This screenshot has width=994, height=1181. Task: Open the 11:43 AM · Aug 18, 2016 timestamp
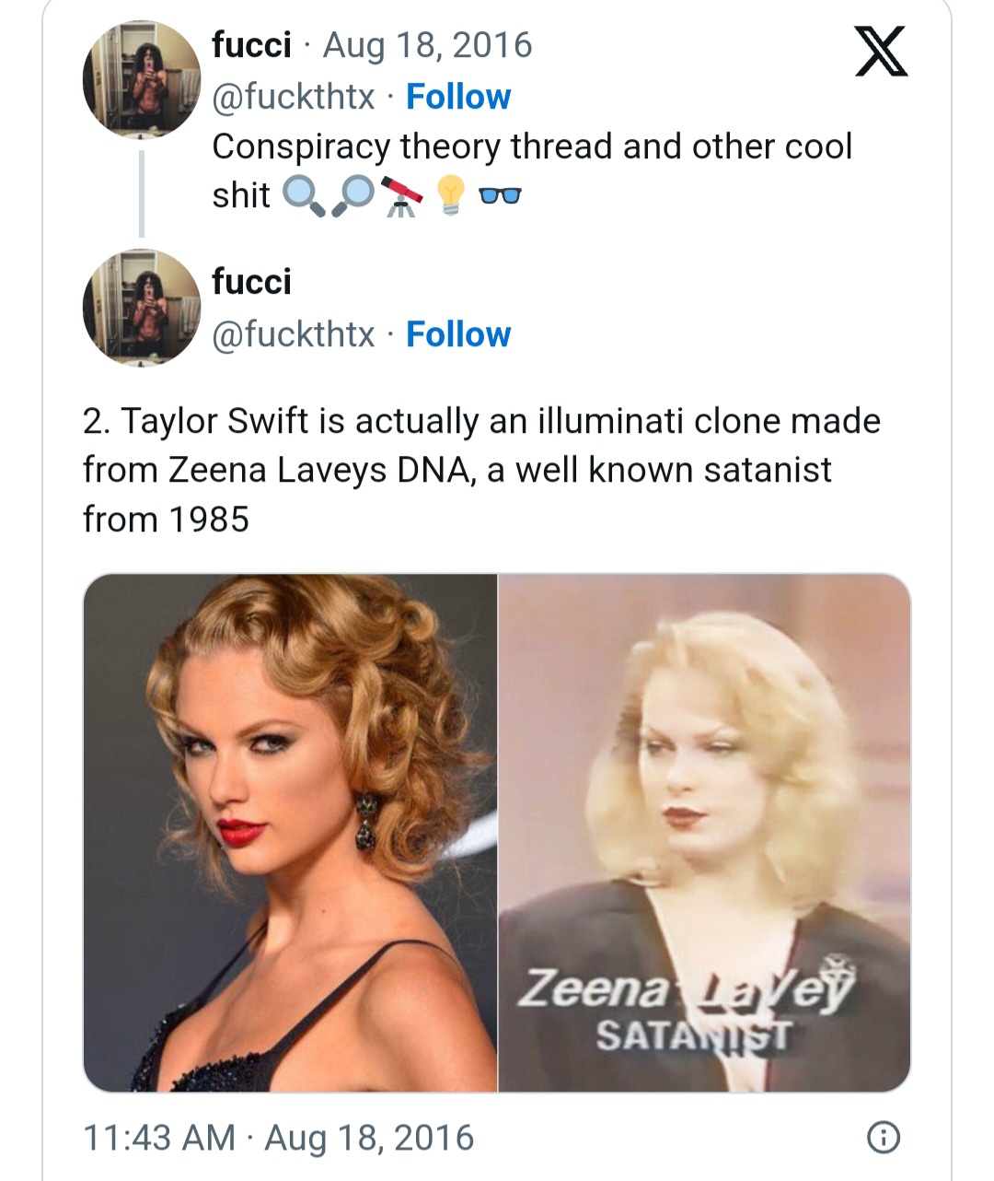tap(279, 1138)
